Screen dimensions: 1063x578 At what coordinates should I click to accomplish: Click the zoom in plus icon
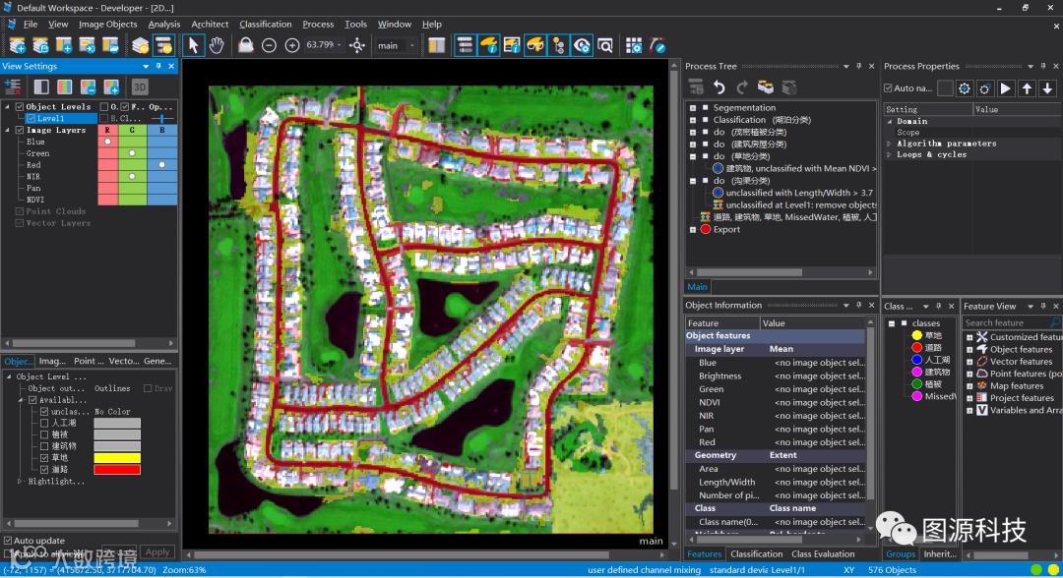click(292, 45)
